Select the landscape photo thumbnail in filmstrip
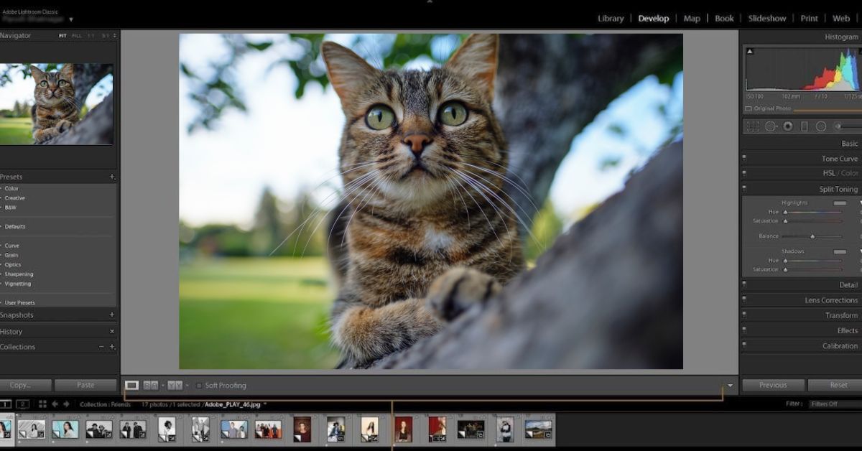 (x=538, y=429)
